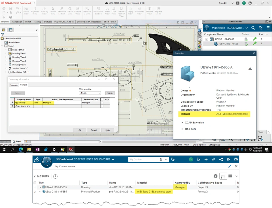Image resolution: width=272 pixels, height=208 pixels.
Task: Sort by the Material column header
Action: [142, 182]
